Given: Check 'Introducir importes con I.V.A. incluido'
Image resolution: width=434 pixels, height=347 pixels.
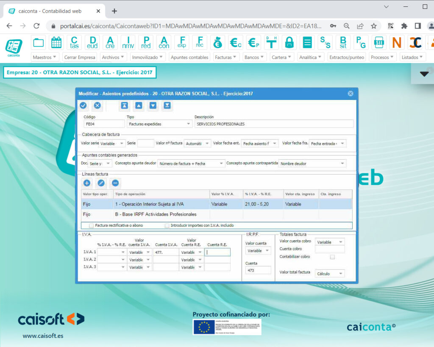Looking at the screenshot, I should coord(167,225).
